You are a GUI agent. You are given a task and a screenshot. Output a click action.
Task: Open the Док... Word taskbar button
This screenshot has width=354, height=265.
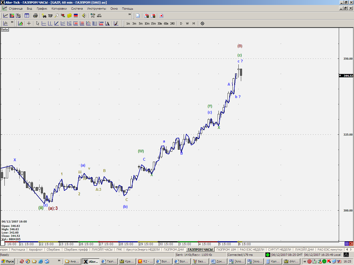tap(218, 261)
